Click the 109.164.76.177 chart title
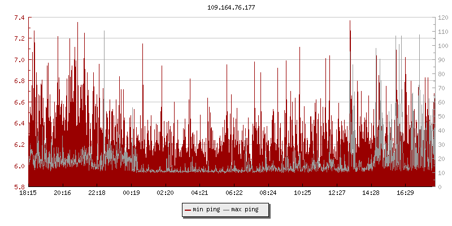452x226 pixels. 226,7
